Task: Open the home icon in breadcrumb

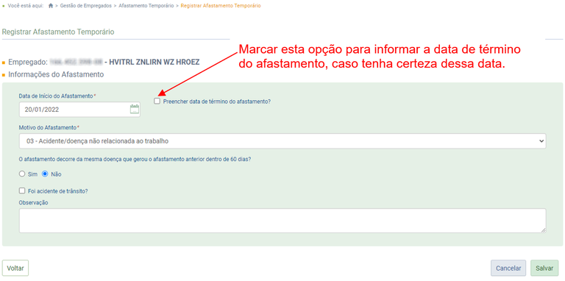Action: [x=51, y=6]
